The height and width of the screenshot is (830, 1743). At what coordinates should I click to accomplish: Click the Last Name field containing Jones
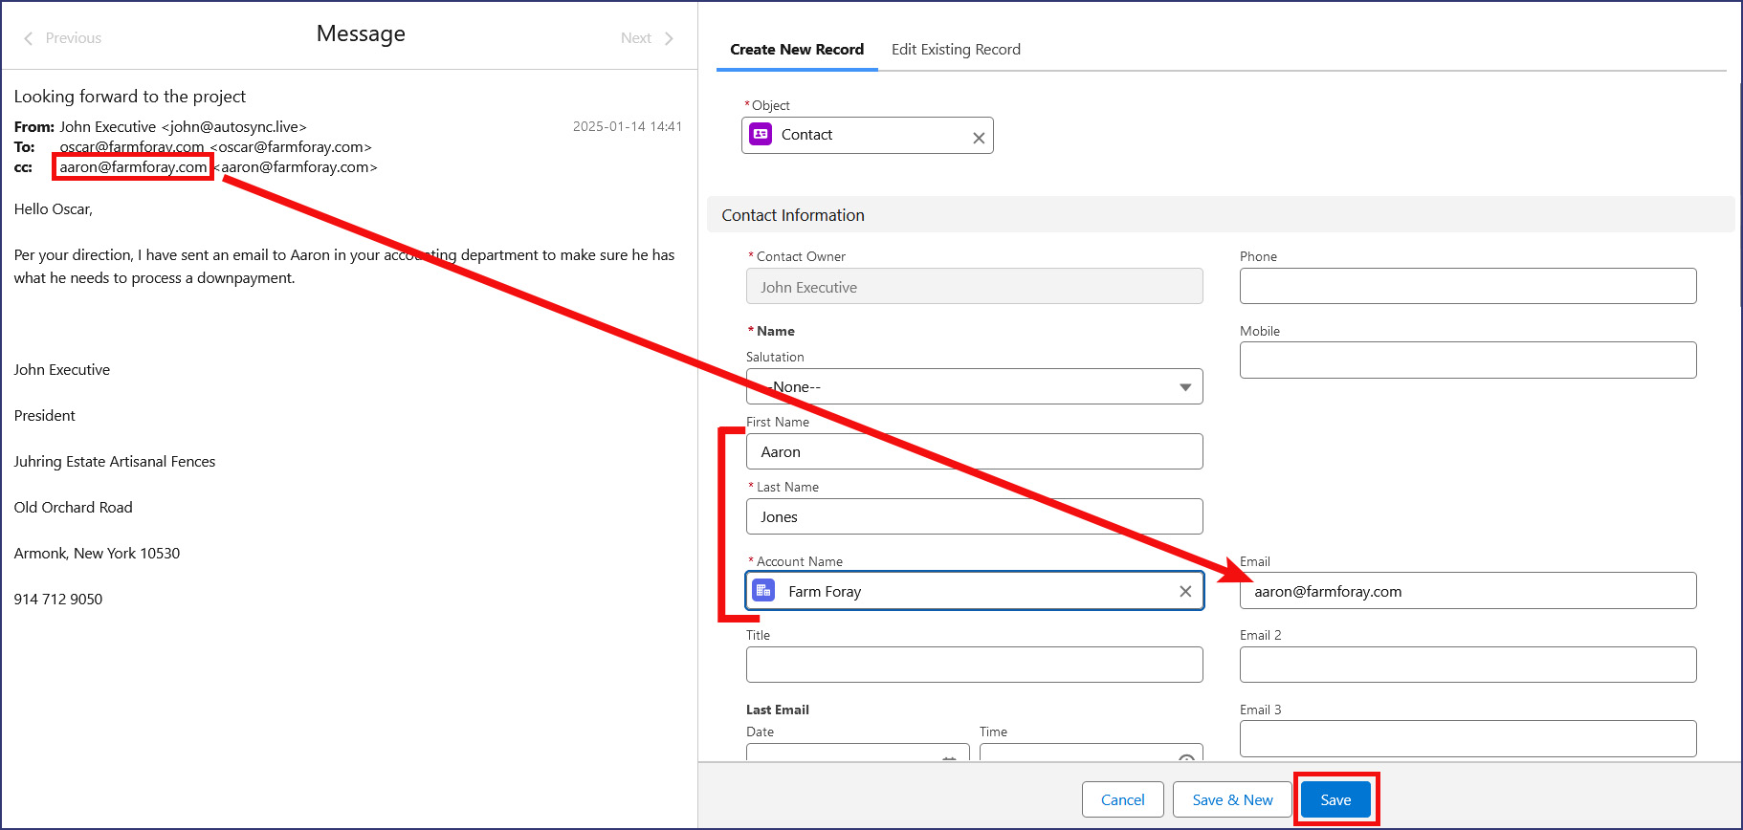click(x=974, y=516)
